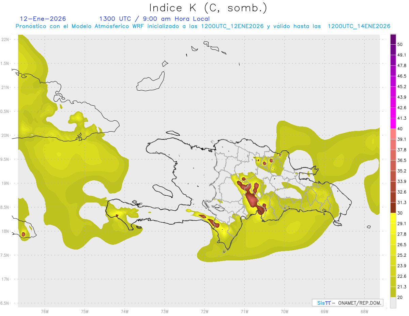Click the '70W' longitude label

(x=285, y=312)
